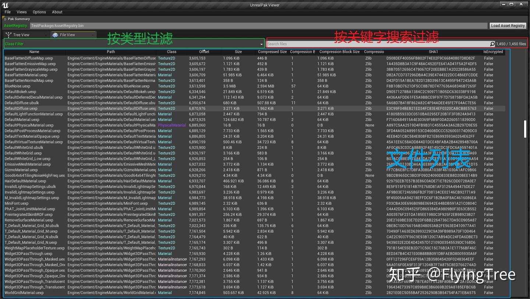
Task: Click the magnifier icon in the search bar
Action: (492, 44)
